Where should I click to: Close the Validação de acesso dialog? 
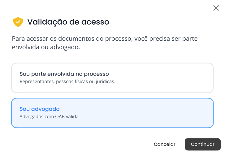tap(216, 8)
